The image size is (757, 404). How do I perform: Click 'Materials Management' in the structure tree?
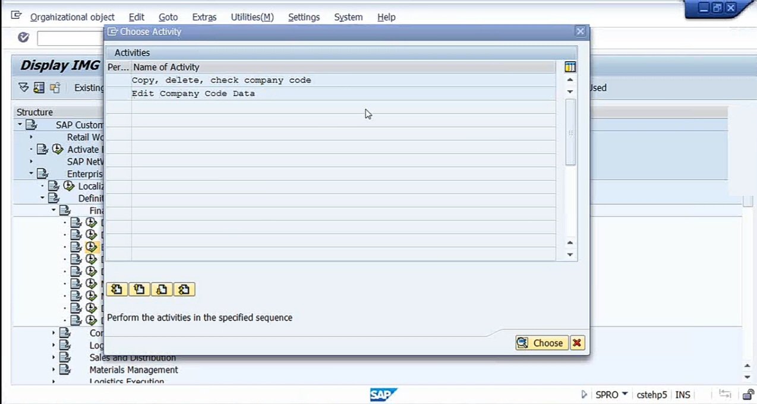[x=134, y=370]
